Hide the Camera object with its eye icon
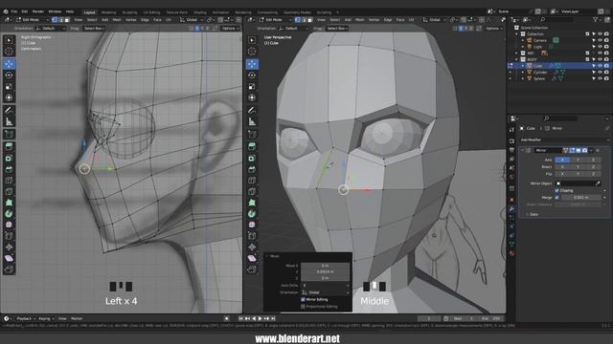Viewport: 613px width, 344px height. 601,40
